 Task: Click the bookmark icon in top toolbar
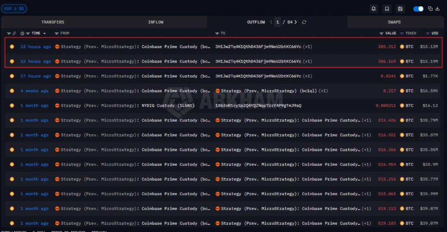pos(387,9)
